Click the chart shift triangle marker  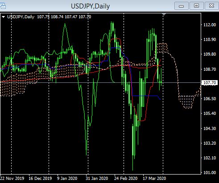[x=164, y=14]
